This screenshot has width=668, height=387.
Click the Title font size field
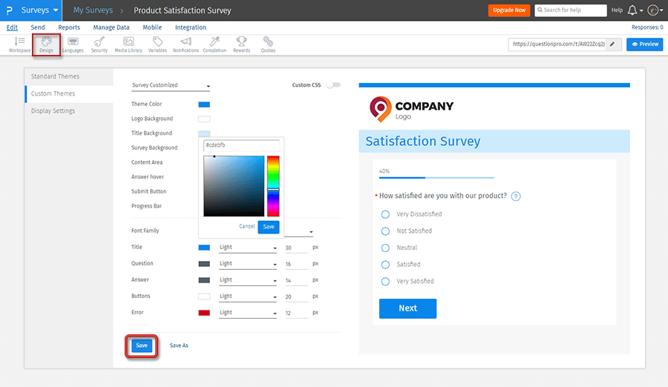[296, 248]
